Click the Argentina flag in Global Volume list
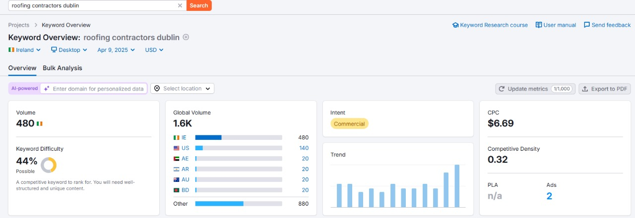The height and width of the screenshot is (218, 635). coord(176,169)
